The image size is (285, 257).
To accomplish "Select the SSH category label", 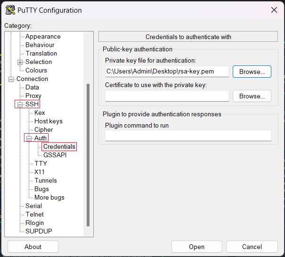I will click(x=32, y=104).
